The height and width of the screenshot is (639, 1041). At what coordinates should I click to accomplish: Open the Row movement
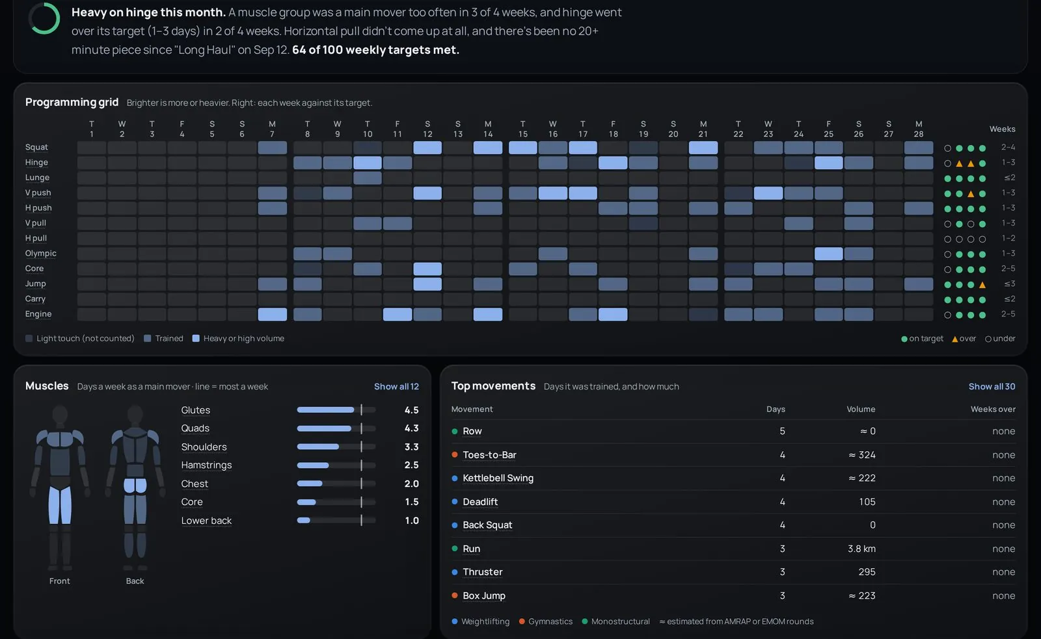472,431
